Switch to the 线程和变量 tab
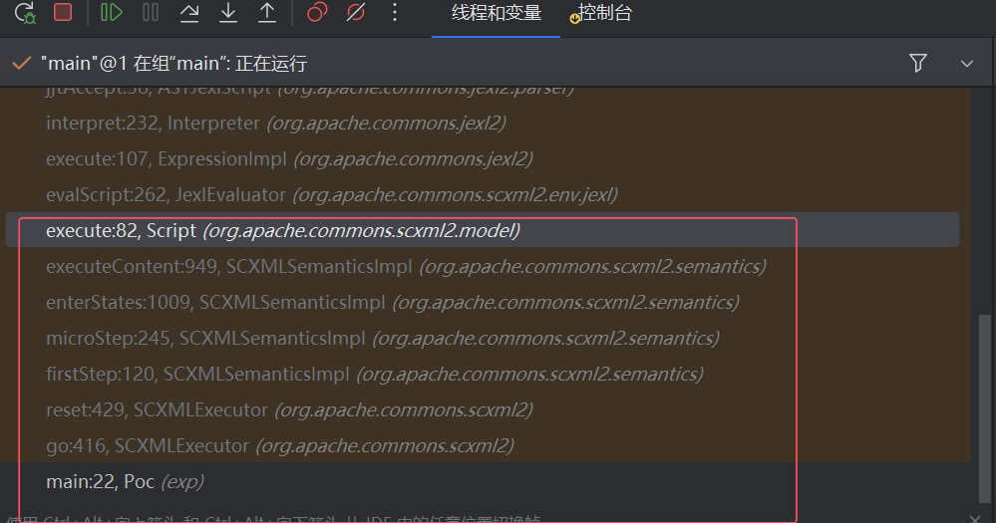The height and width of the screenshot is (523, 996). 496,14
